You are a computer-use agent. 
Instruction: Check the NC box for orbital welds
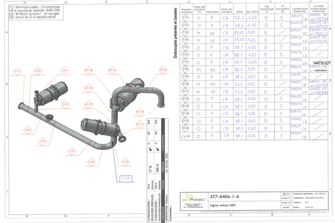[x=150, y=138]
